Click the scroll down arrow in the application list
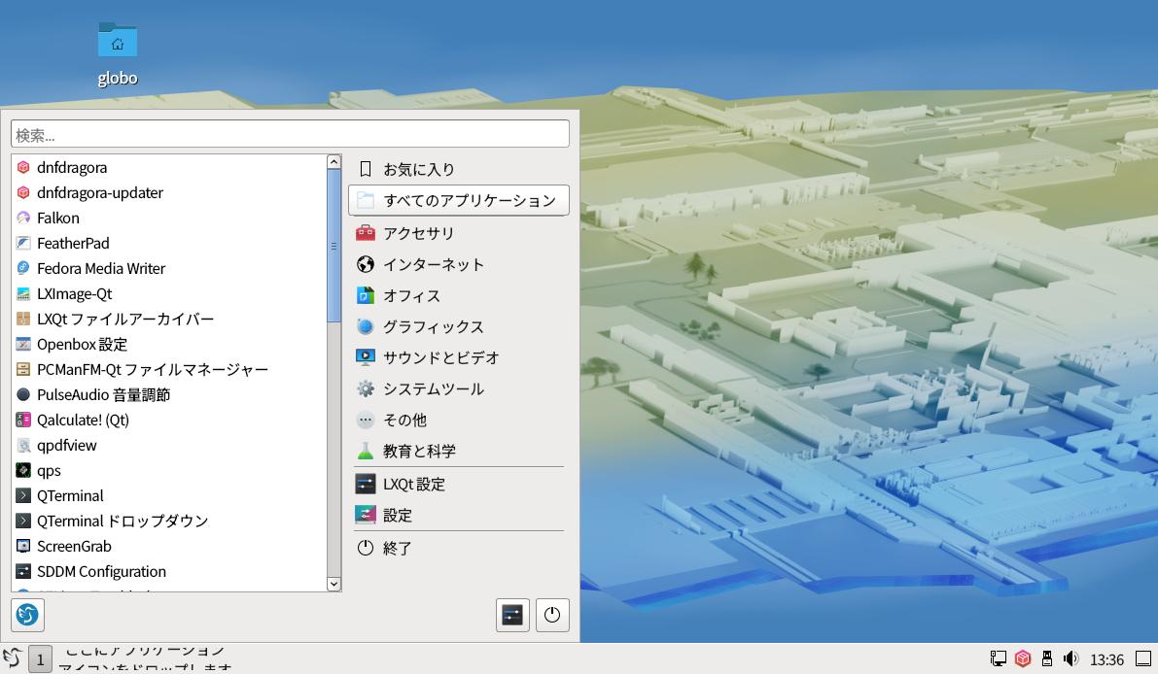Image resolution: width=1158 pixels, height=674 pixels. coord(333,584)
